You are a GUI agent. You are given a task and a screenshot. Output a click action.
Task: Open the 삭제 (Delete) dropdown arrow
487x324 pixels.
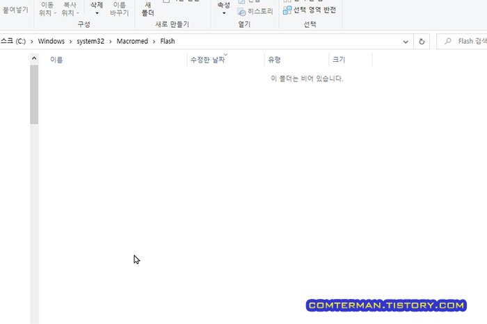(97, 13)
